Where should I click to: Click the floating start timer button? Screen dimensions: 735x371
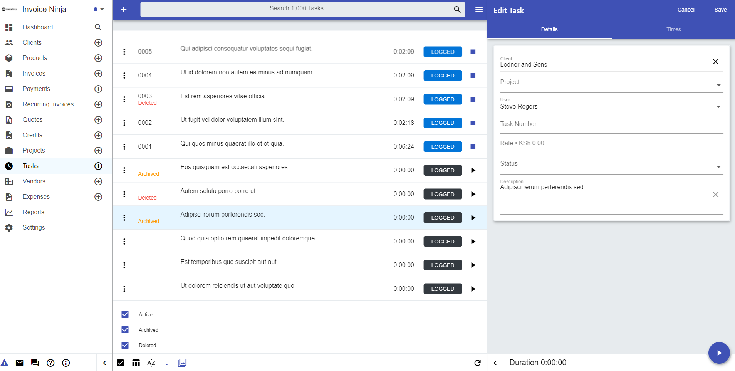click(719, 353)
